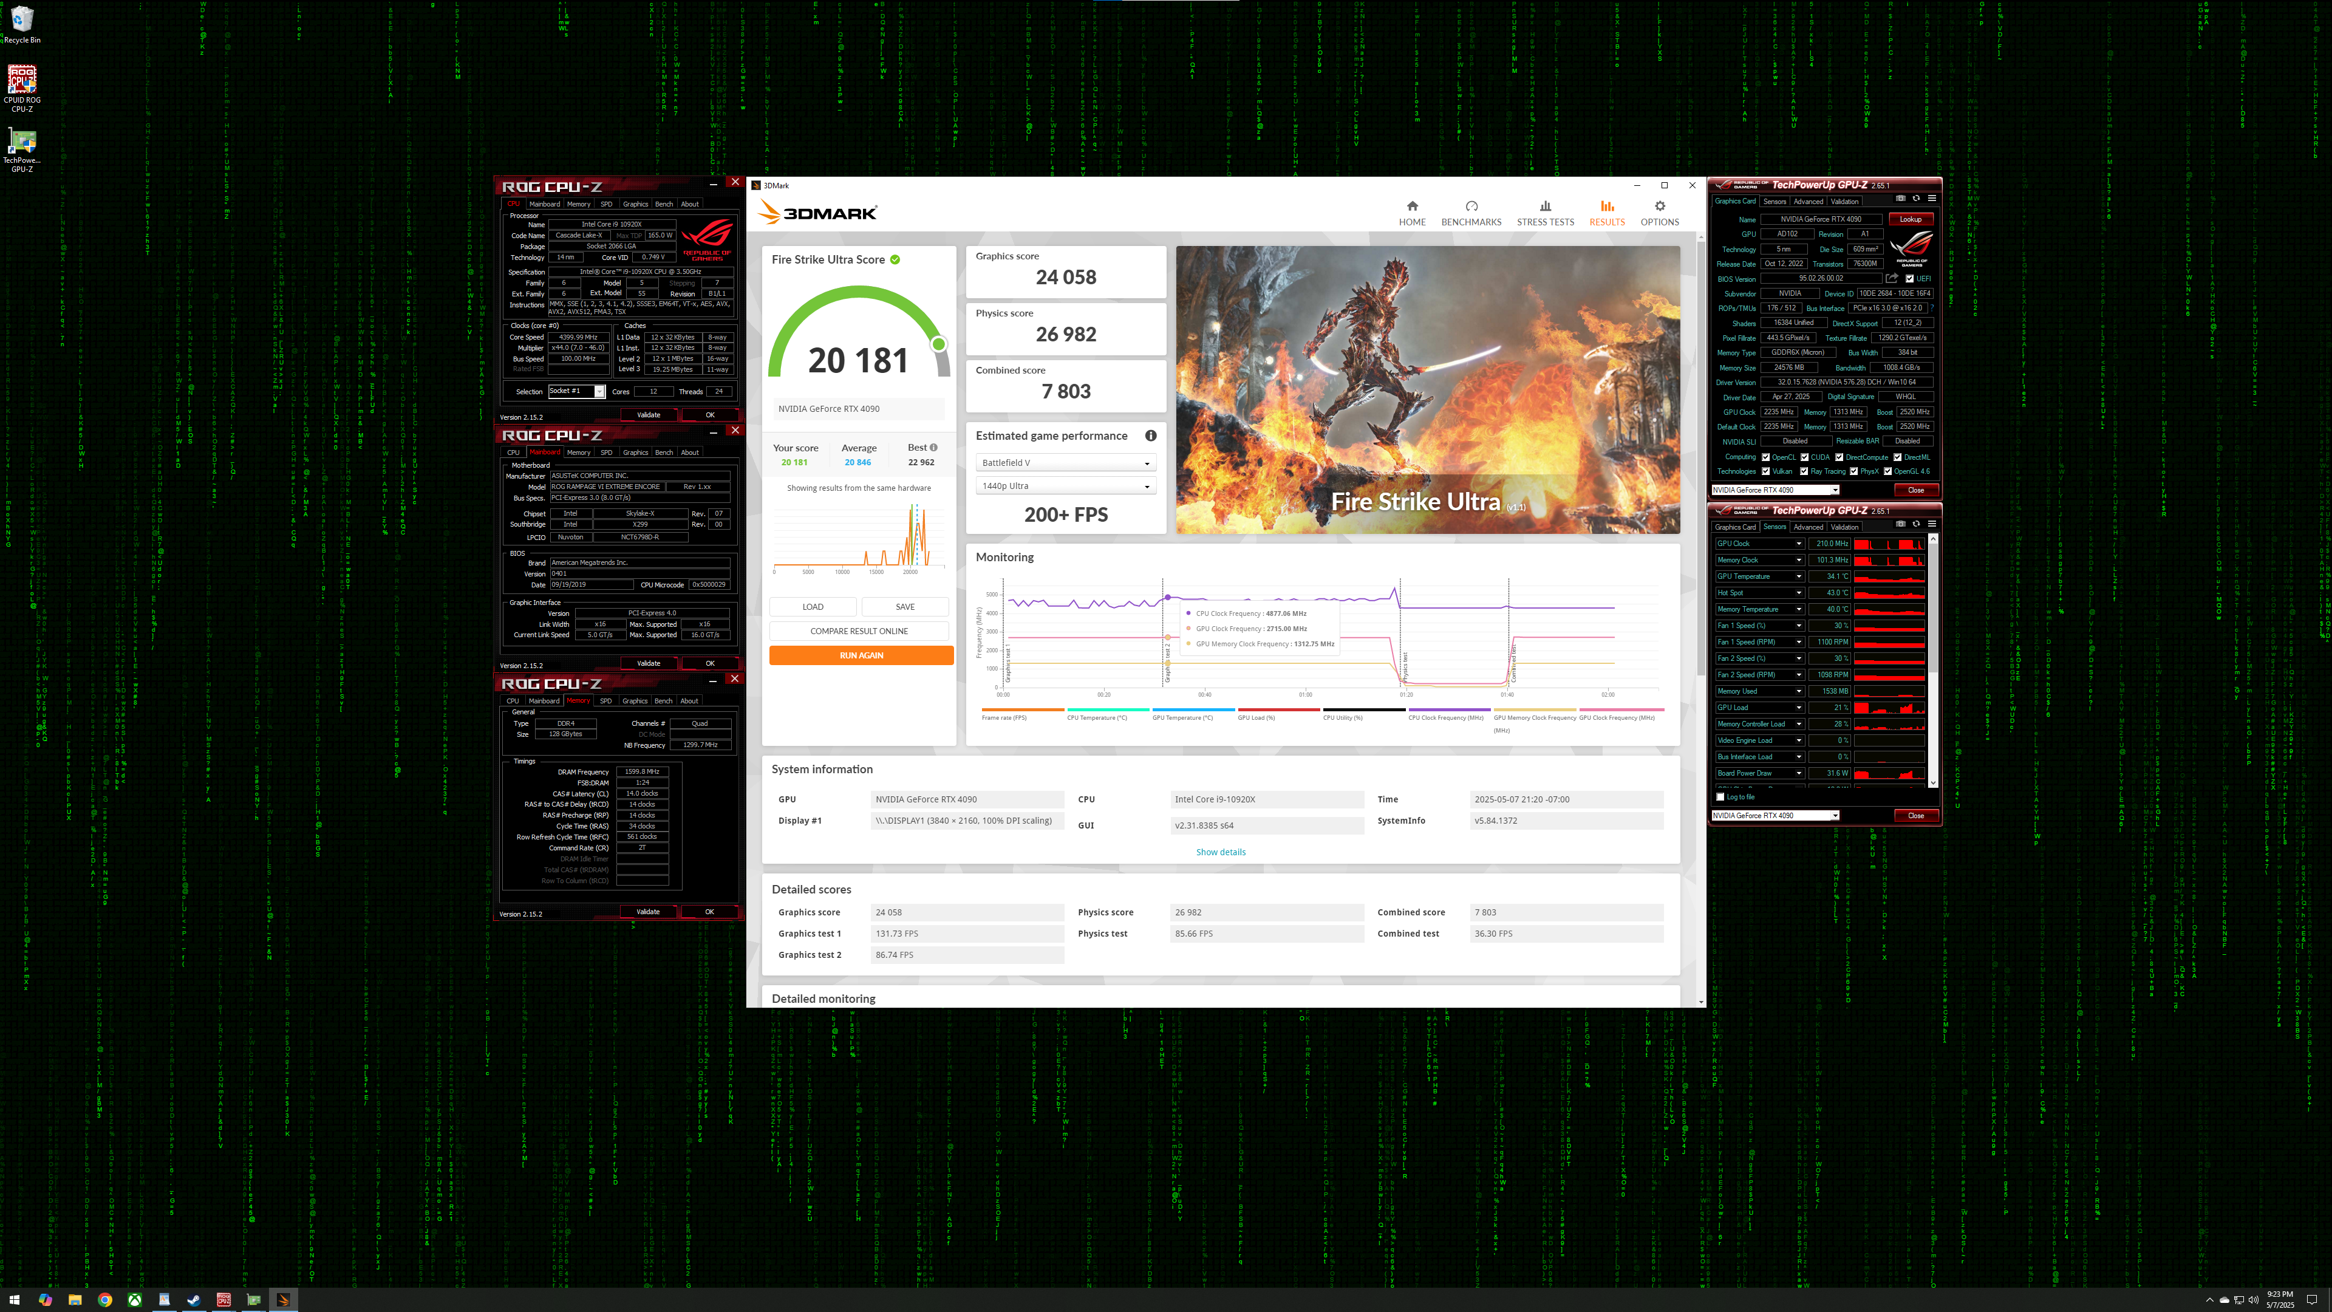The height and width of the screenshot is (1312, 2332).
Task: Open the Recycle Bin desktop icon
Action: [22, 24]
